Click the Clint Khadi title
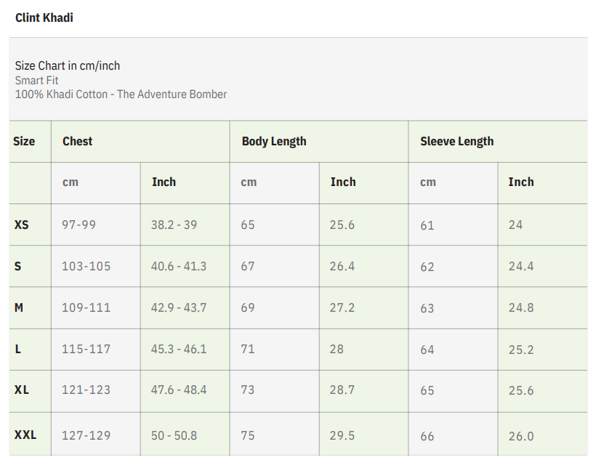This screenshot has width=604, height=468. (44, 17)
